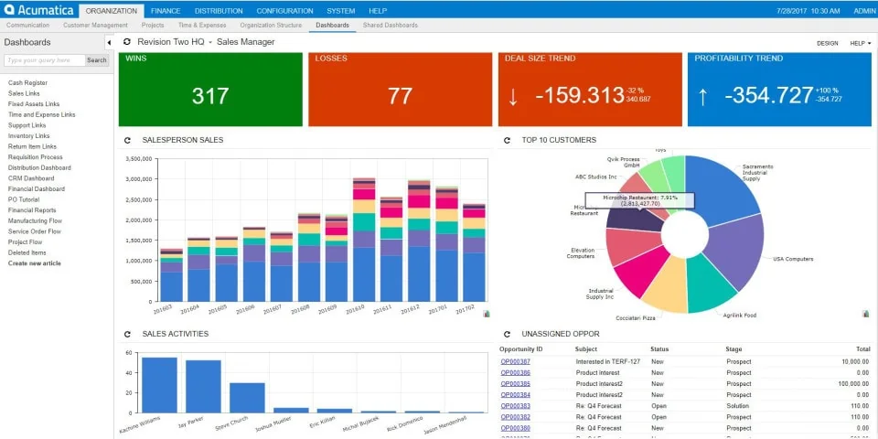The width and height of the screenshot is (878, 439).
Task: Open Return Item Links
Action: click(32, 146)
